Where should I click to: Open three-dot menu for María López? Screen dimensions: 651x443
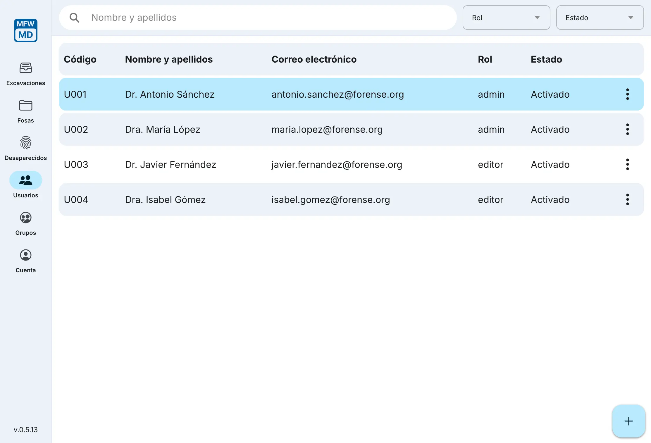click(x=627, y=130)
